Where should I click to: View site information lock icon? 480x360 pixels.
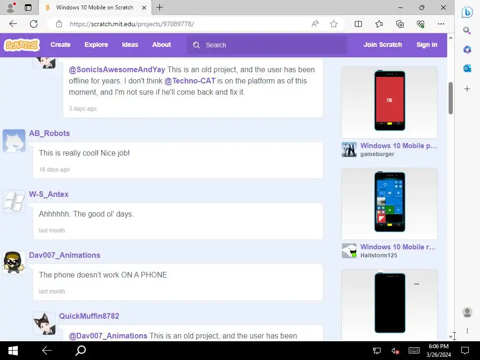pos(59,24)
